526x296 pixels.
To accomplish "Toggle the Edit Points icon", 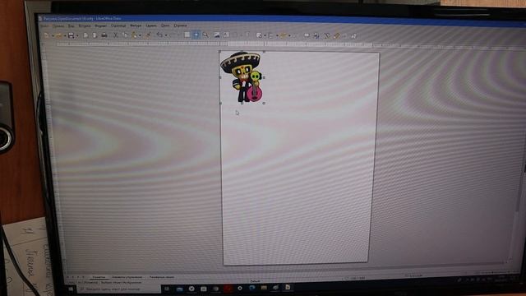I will pos(327,35).
